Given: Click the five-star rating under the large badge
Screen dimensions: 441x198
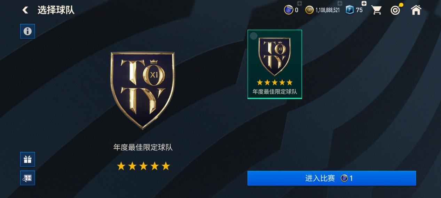Looking at the screenshot, I should click(143, 166).
